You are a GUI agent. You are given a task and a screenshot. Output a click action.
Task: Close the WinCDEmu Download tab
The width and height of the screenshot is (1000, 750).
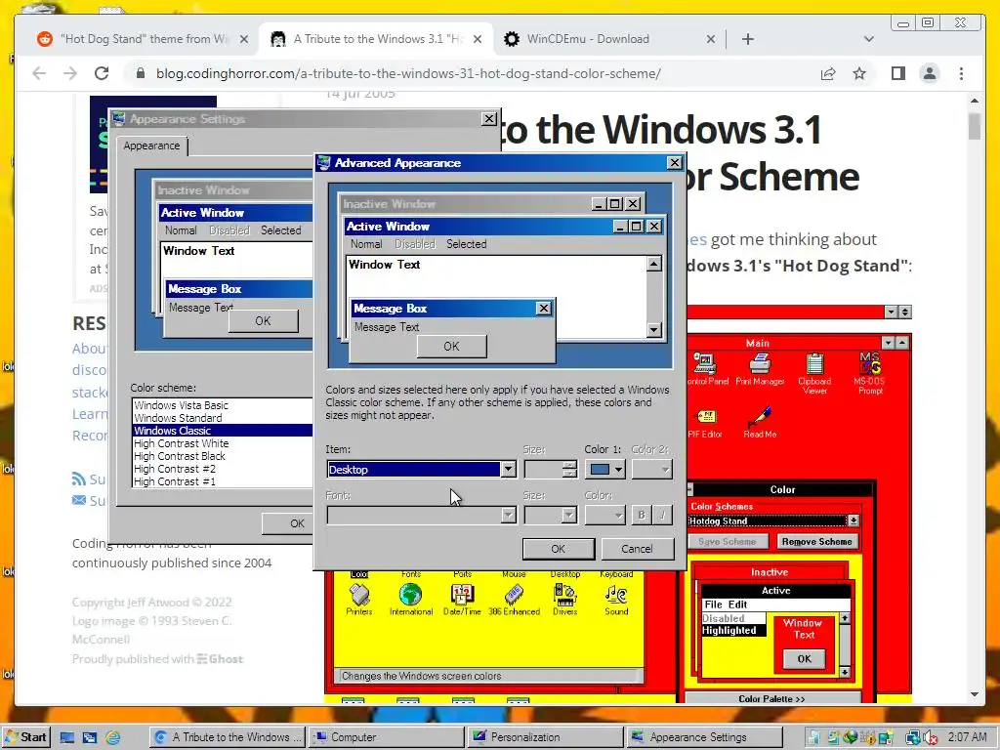(x=711, y=39)
